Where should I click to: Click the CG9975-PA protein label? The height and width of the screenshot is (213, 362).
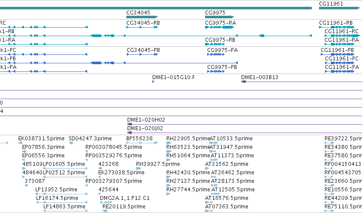coord(222,50)
